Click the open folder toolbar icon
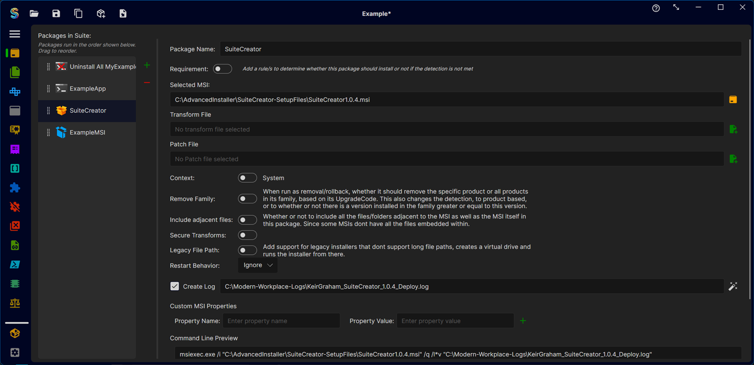The image size is (754, 365). pos(34,14)
